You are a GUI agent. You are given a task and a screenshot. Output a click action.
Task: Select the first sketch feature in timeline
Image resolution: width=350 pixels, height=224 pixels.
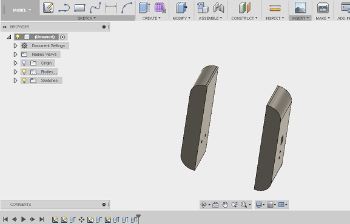pyautogui.click(x=55, y=220)
